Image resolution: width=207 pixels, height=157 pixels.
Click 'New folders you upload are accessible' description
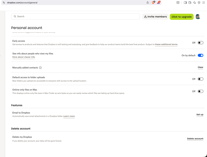coord(49,81)
